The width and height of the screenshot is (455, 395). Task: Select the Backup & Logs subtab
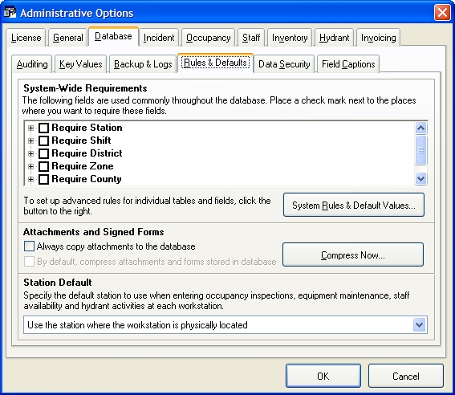[x=143, y=64]
